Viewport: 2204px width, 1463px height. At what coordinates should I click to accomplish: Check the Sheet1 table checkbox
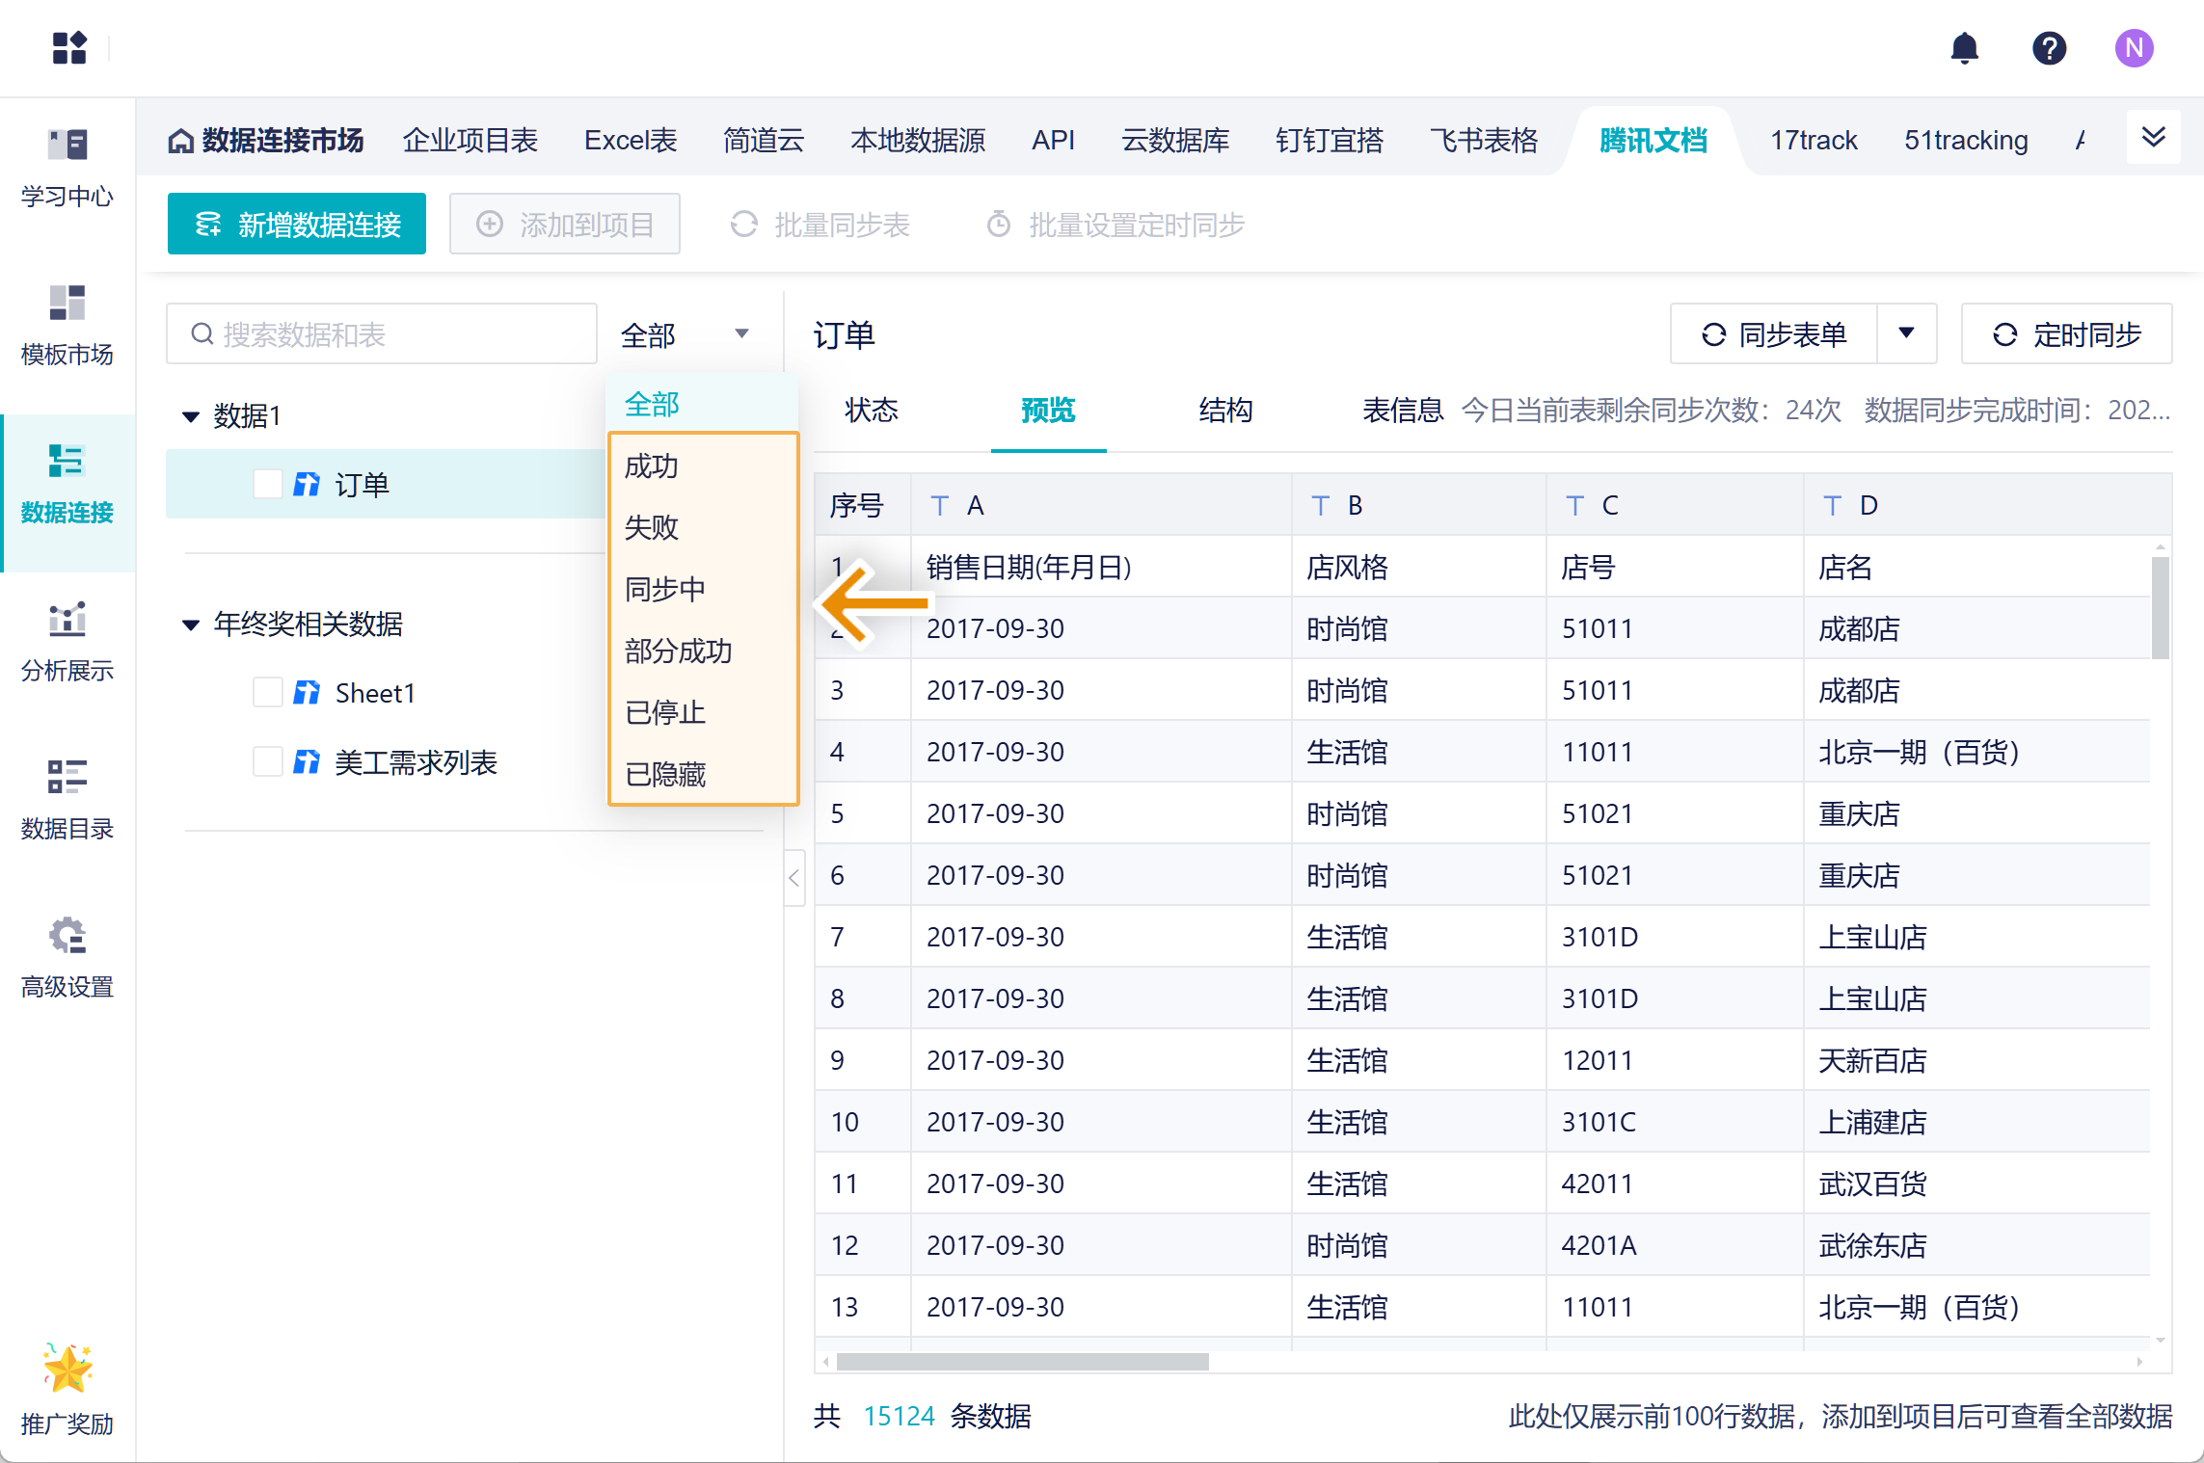pos(268,692)
